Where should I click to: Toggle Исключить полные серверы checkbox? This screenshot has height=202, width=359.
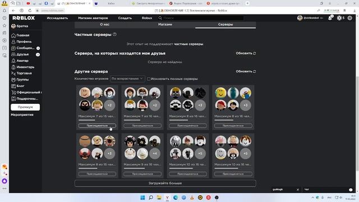(x=149, y=79)
